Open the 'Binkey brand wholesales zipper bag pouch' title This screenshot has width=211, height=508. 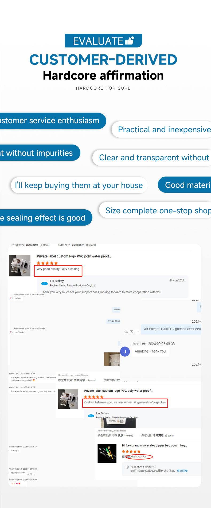click(x=154, y=445)
